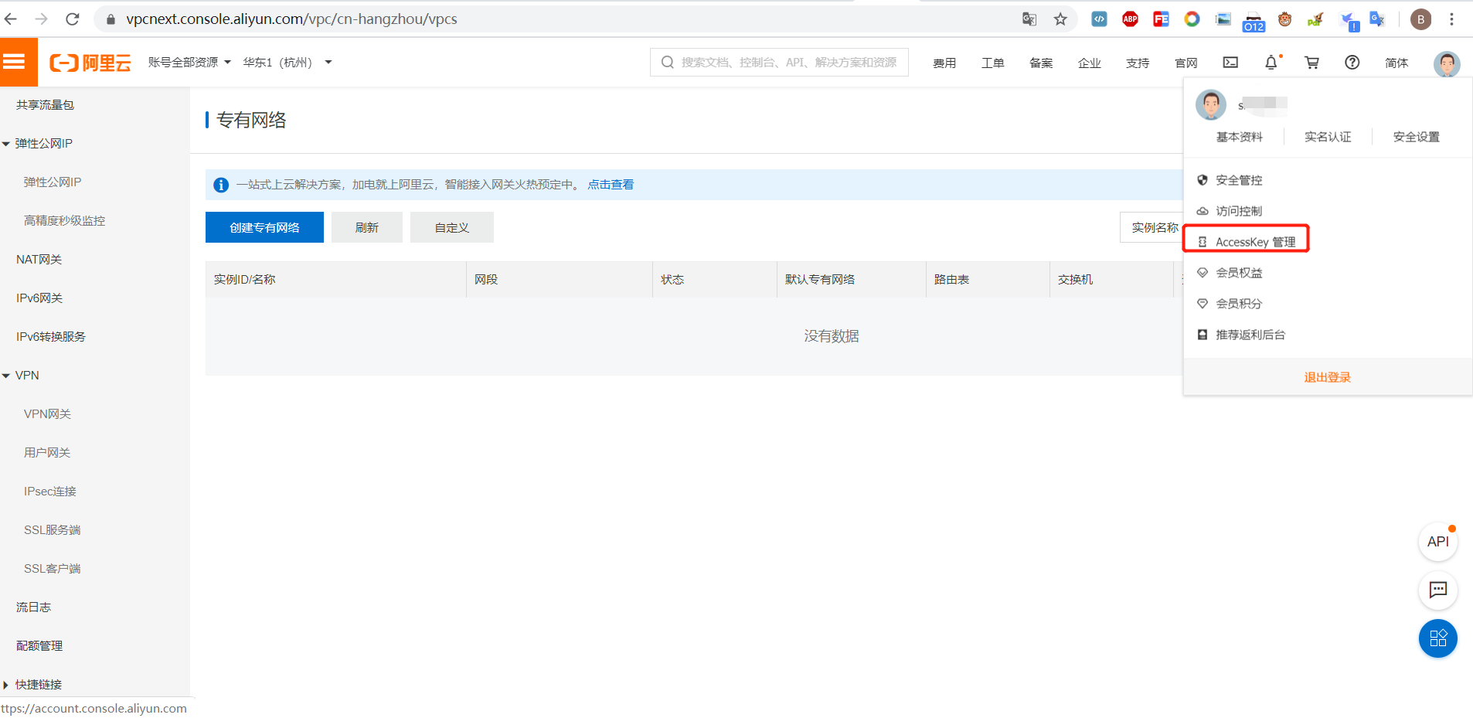Open the feedback chat bubble icon

pyautogui.click(x=1437, y=590)
